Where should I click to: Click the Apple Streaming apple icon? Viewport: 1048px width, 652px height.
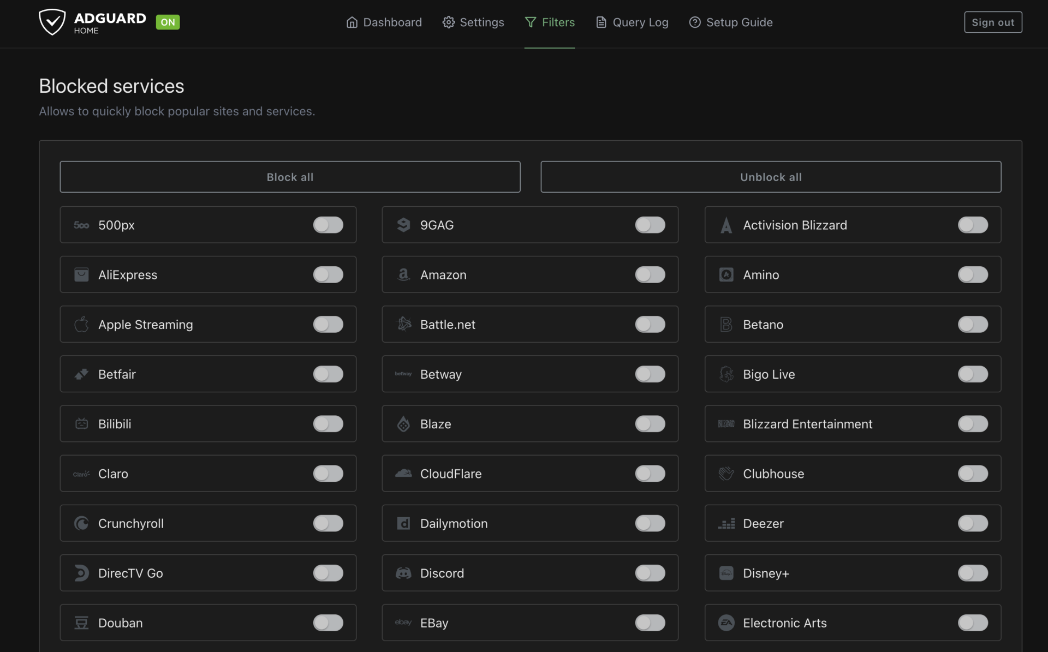coord(81,324)
